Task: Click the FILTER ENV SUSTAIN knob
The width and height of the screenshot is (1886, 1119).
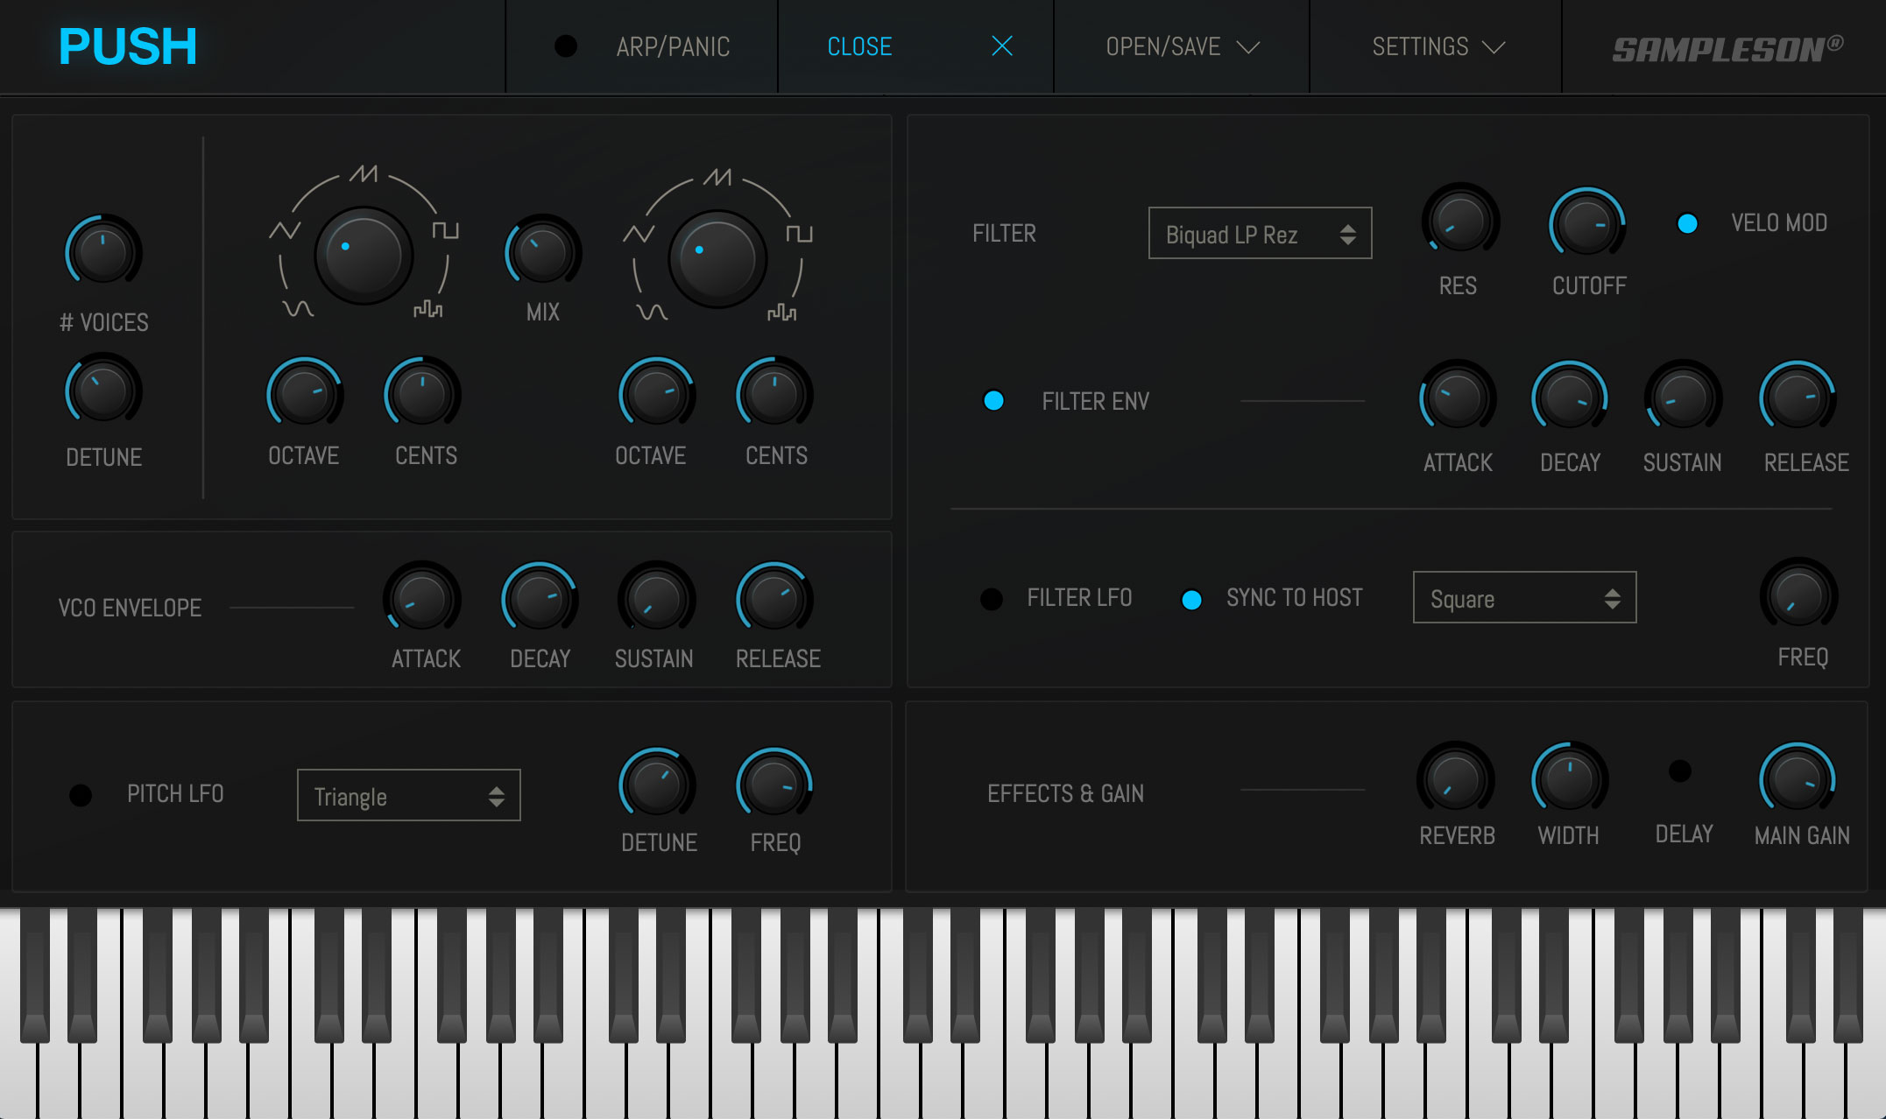Action: (x=1683, y=398)
